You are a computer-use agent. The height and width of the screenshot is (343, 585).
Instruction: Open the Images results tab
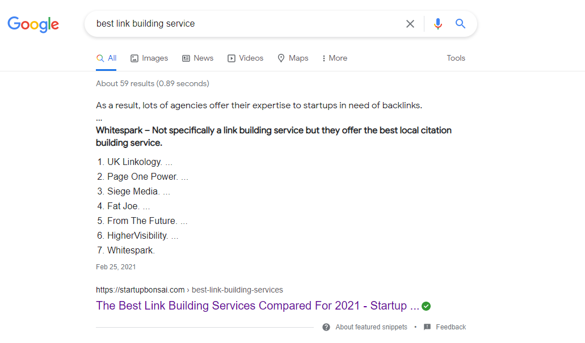click(x=149, y=58)
